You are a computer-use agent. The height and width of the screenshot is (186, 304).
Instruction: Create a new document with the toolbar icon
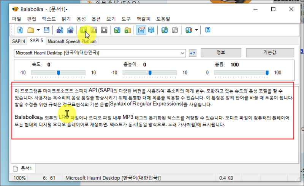(20, 30)
